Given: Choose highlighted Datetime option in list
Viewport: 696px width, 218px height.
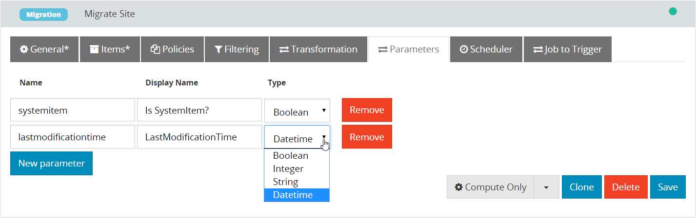Looking at the screenshot, I should pyautogui.click(x=297, y=195).
